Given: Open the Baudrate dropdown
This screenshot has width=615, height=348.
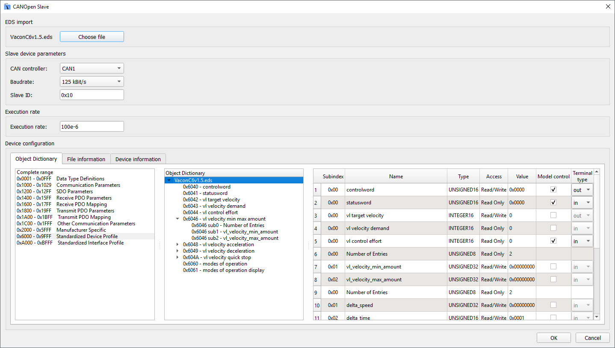Looking at the screenshot, I should click(x=92, y=82).
